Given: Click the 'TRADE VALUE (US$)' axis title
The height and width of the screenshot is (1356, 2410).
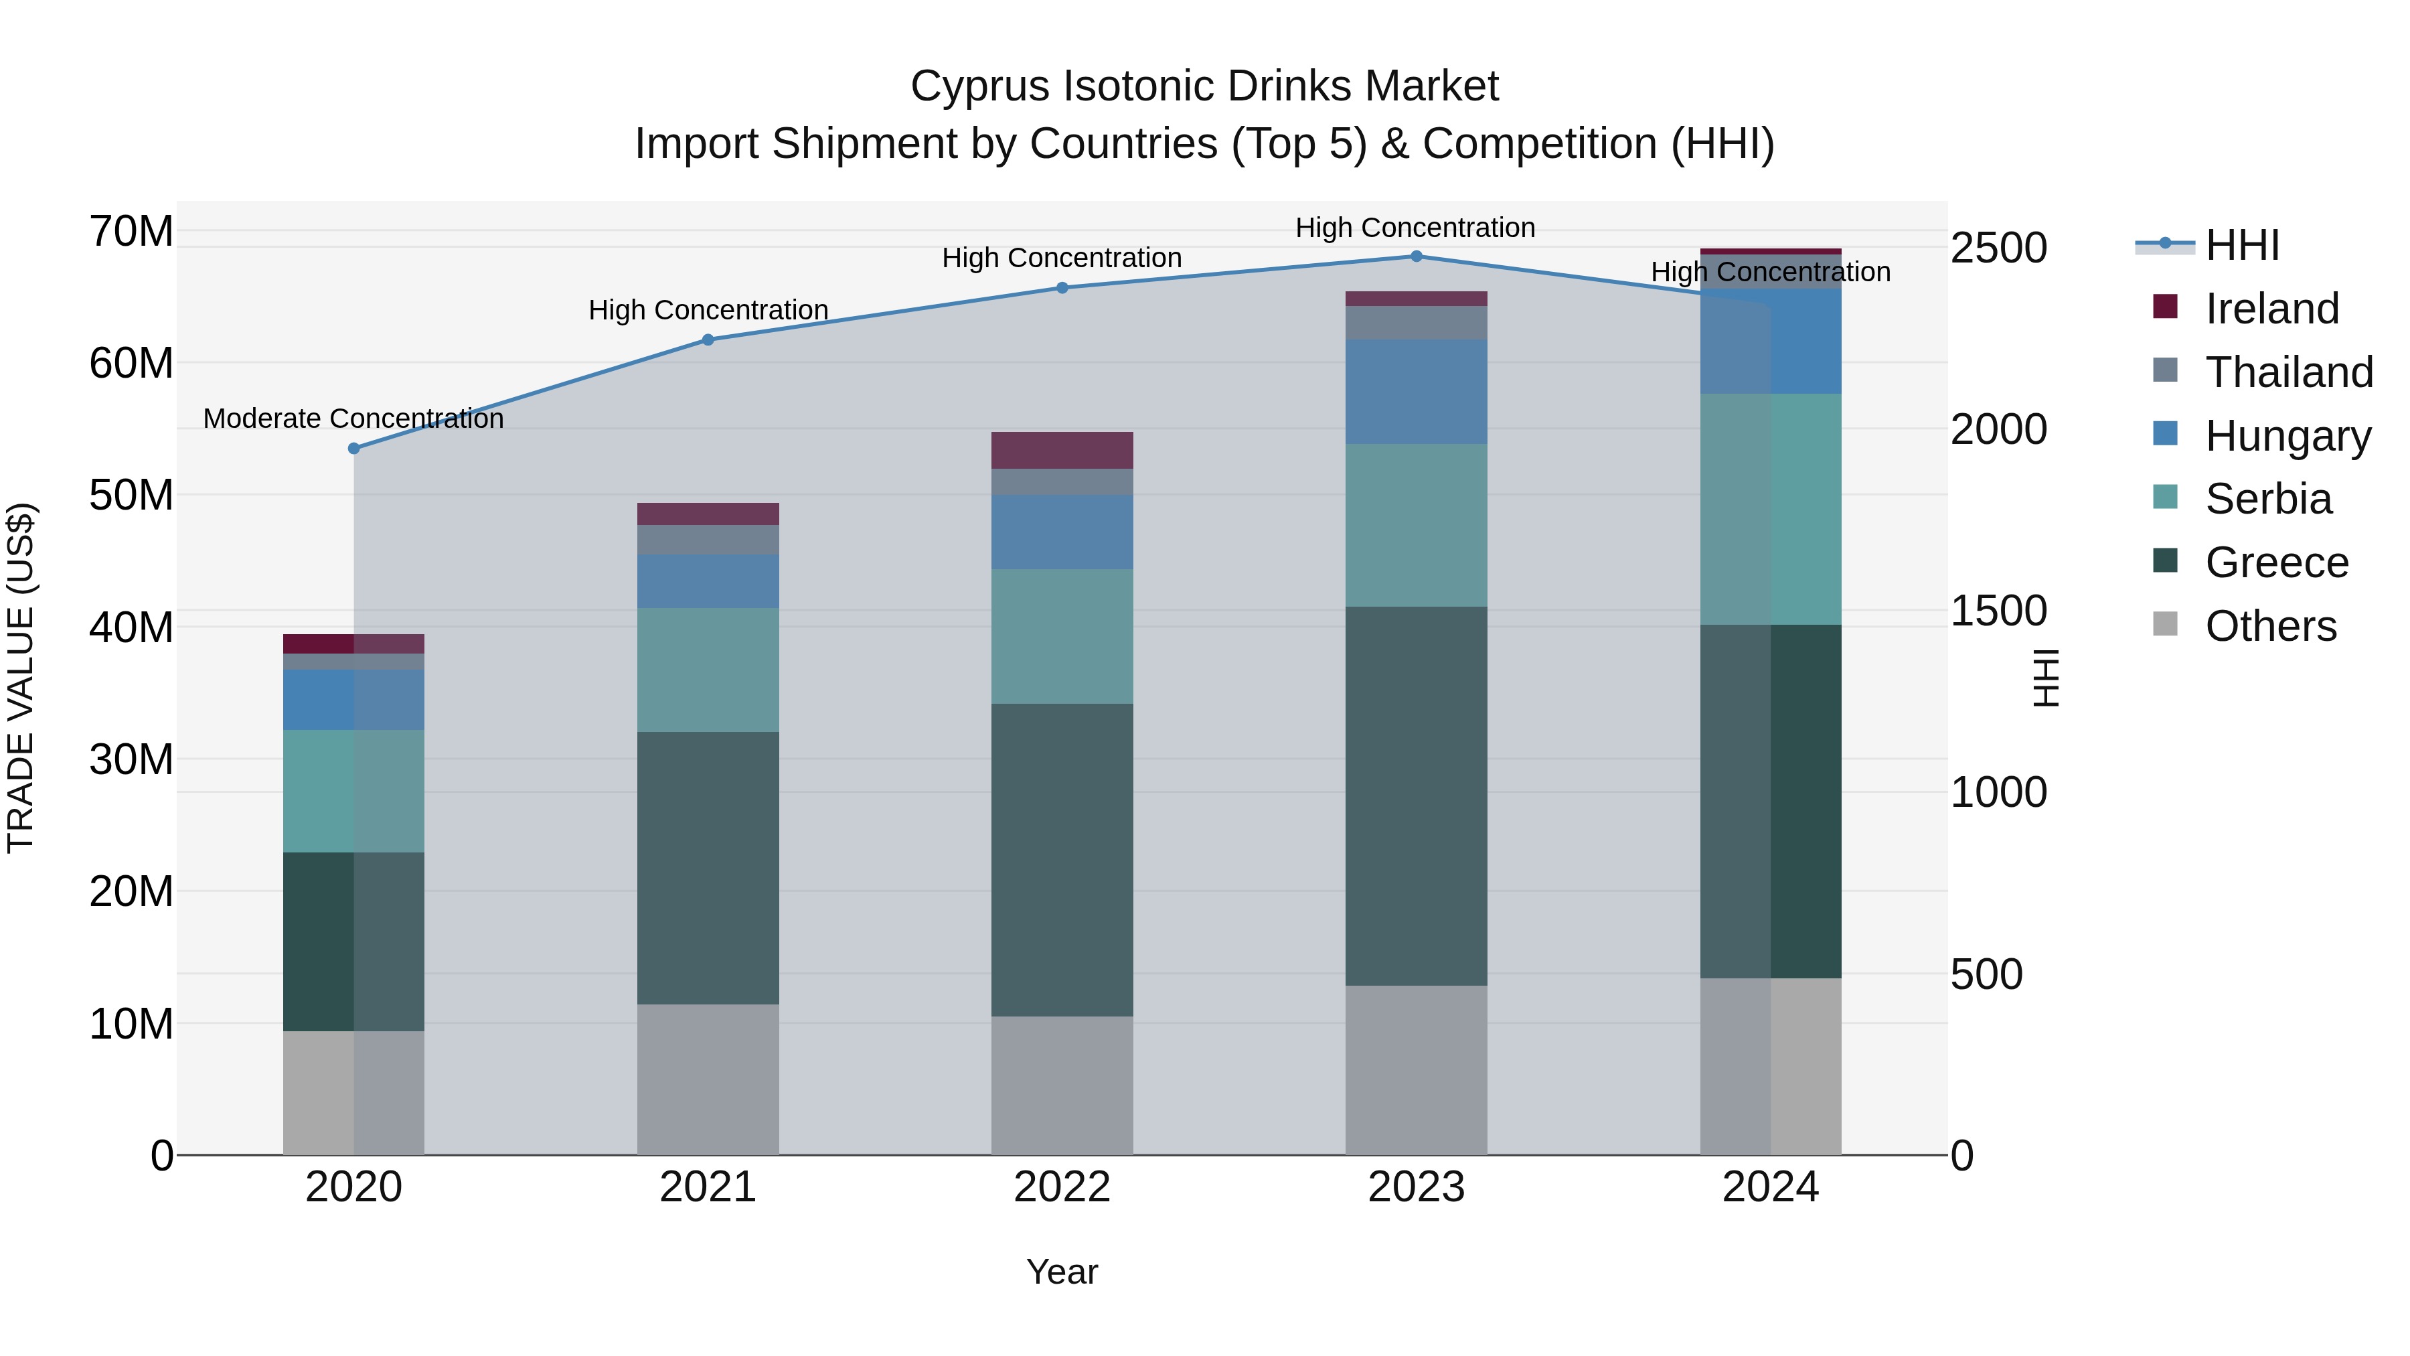Looking at the screenshot, I should point(21,678).
